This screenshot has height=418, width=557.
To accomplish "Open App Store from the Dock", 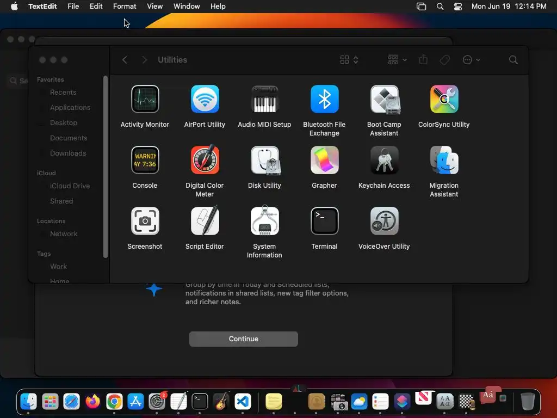I will tap(135, 402).
